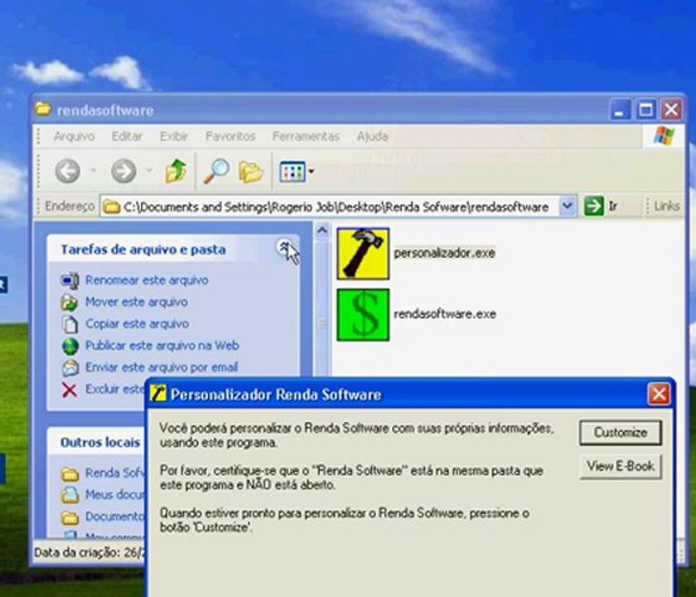Open the Search magnifier tool

click(216, 171)
